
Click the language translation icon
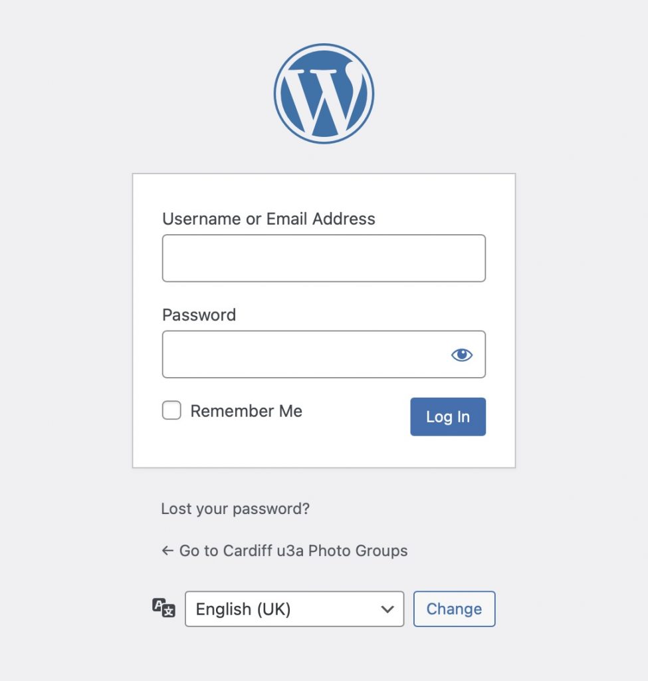click(x=163, y=608)
